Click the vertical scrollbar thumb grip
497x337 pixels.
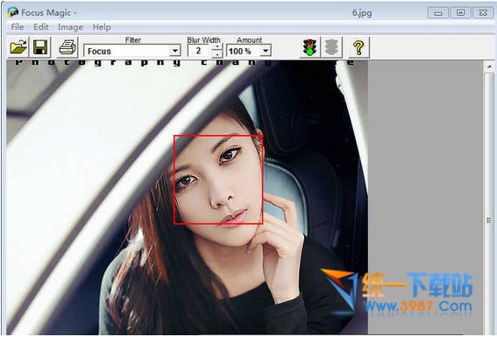coord(489,221)
